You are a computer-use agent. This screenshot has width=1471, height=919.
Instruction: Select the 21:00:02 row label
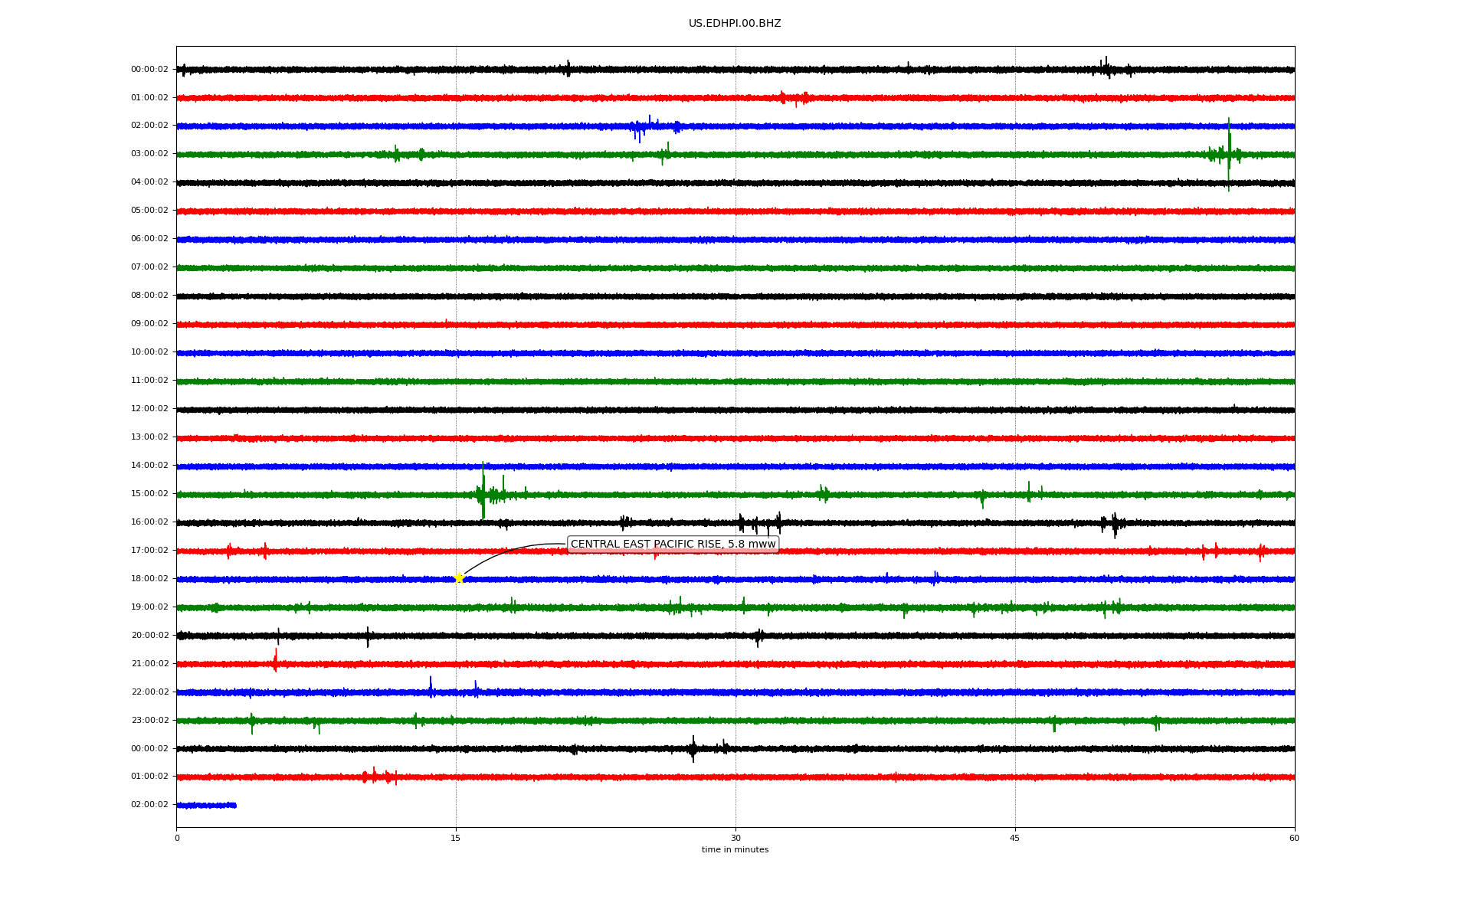(149, 664)
